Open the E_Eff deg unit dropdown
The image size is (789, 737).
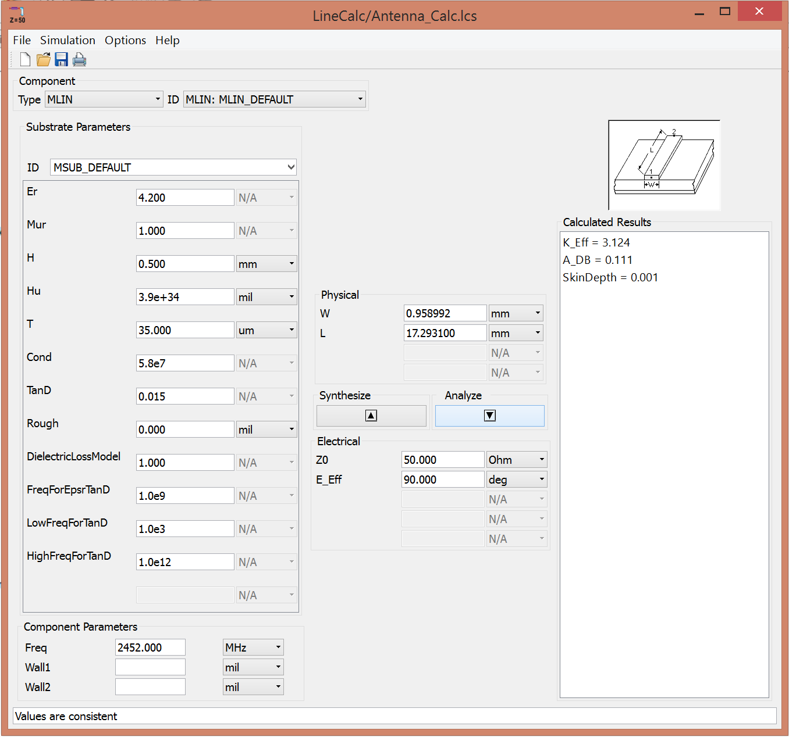pyautogui.click(x=517, y=480)
